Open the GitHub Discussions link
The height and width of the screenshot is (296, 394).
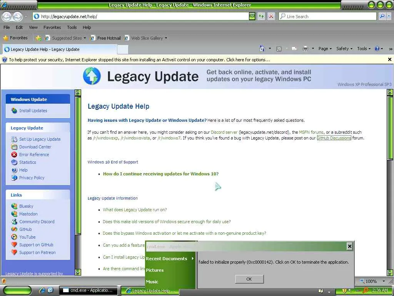(x=334, y=138)
